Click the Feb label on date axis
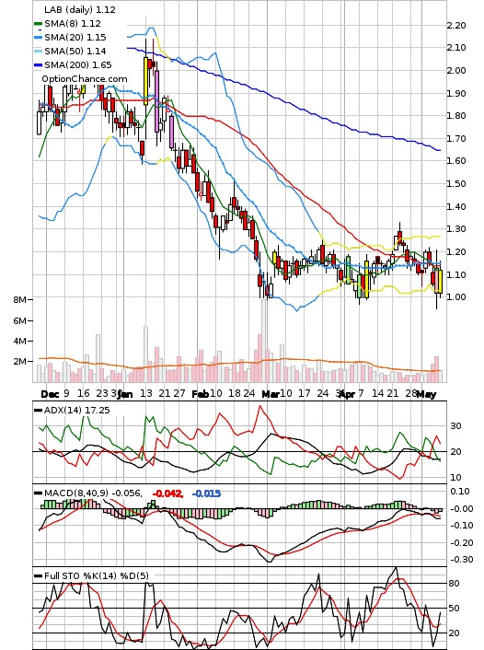 (201, 394)
